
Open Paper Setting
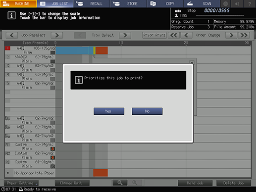point(21,183)
